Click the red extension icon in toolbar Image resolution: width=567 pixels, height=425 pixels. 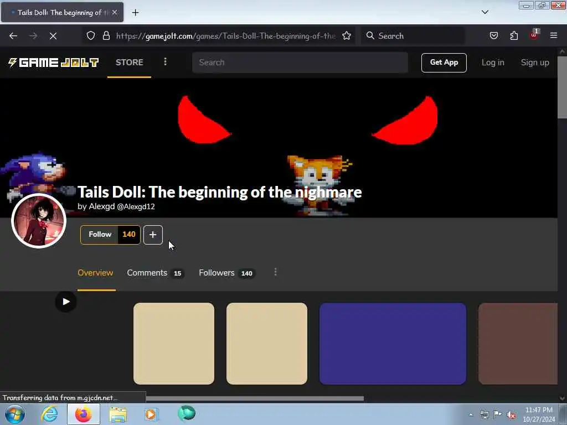(534, 35)
